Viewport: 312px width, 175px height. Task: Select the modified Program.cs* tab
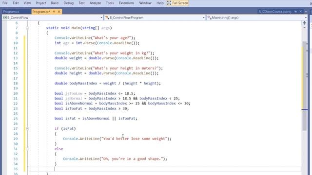41,12
